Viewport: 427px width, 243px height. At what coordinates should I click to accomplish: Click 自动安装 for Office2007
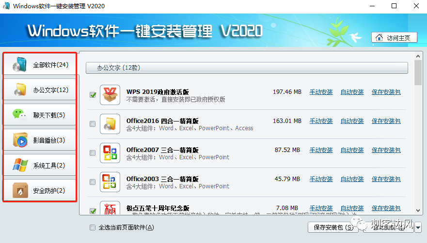pyautogui.click(x=352, y=150)
